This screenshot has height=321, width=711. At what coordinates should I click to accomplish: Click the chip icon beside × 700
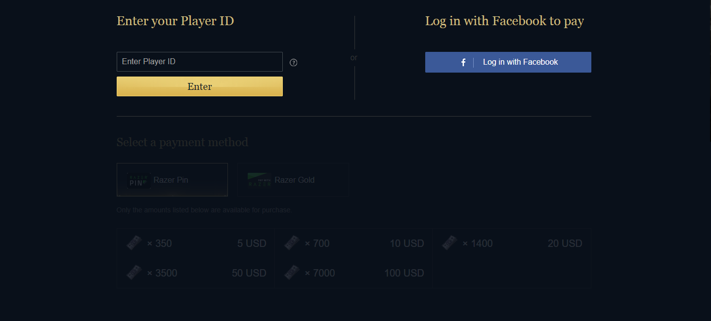(x=292, y=243)
